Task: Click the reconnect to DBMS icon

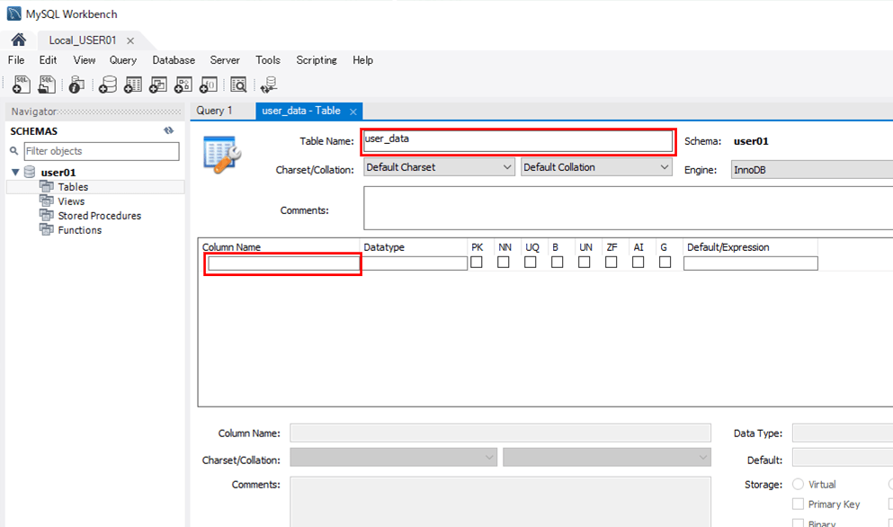Action: 268,85
